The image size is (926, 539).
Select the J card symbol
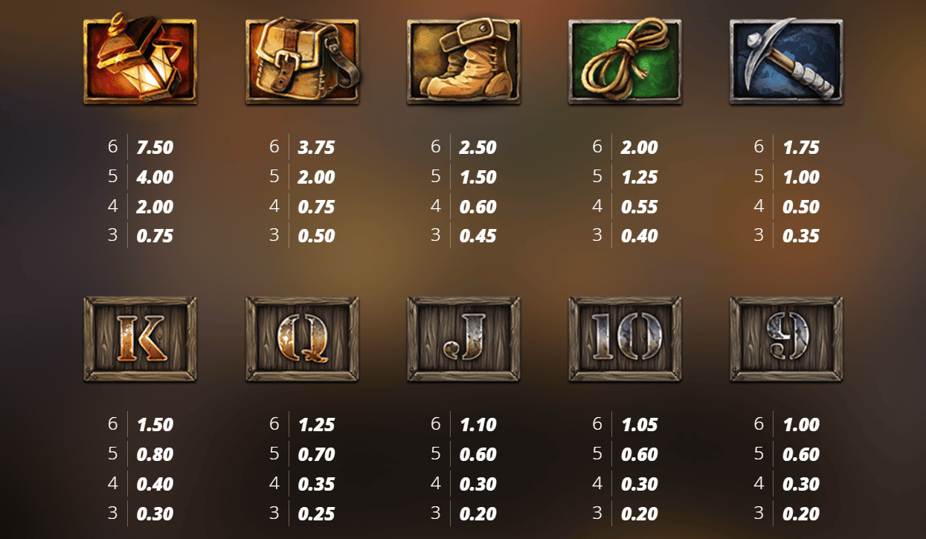coord(463,340)
